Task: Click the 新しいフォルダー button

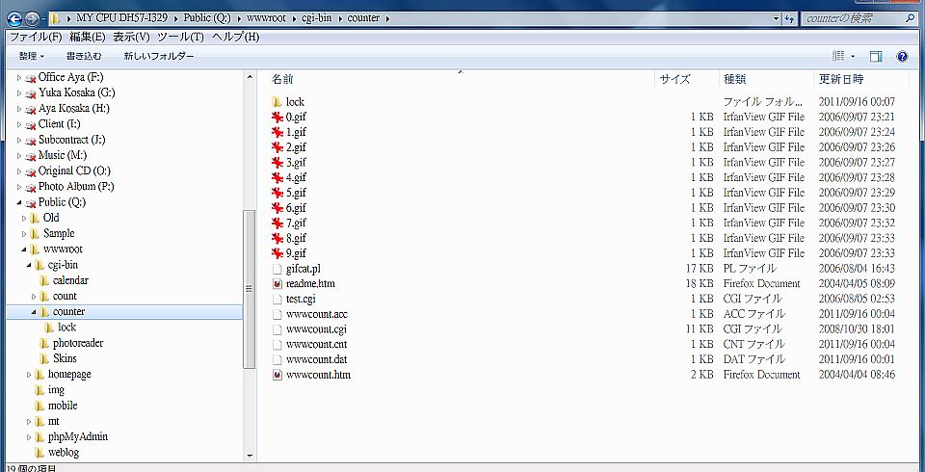Action: click(158, 57)
